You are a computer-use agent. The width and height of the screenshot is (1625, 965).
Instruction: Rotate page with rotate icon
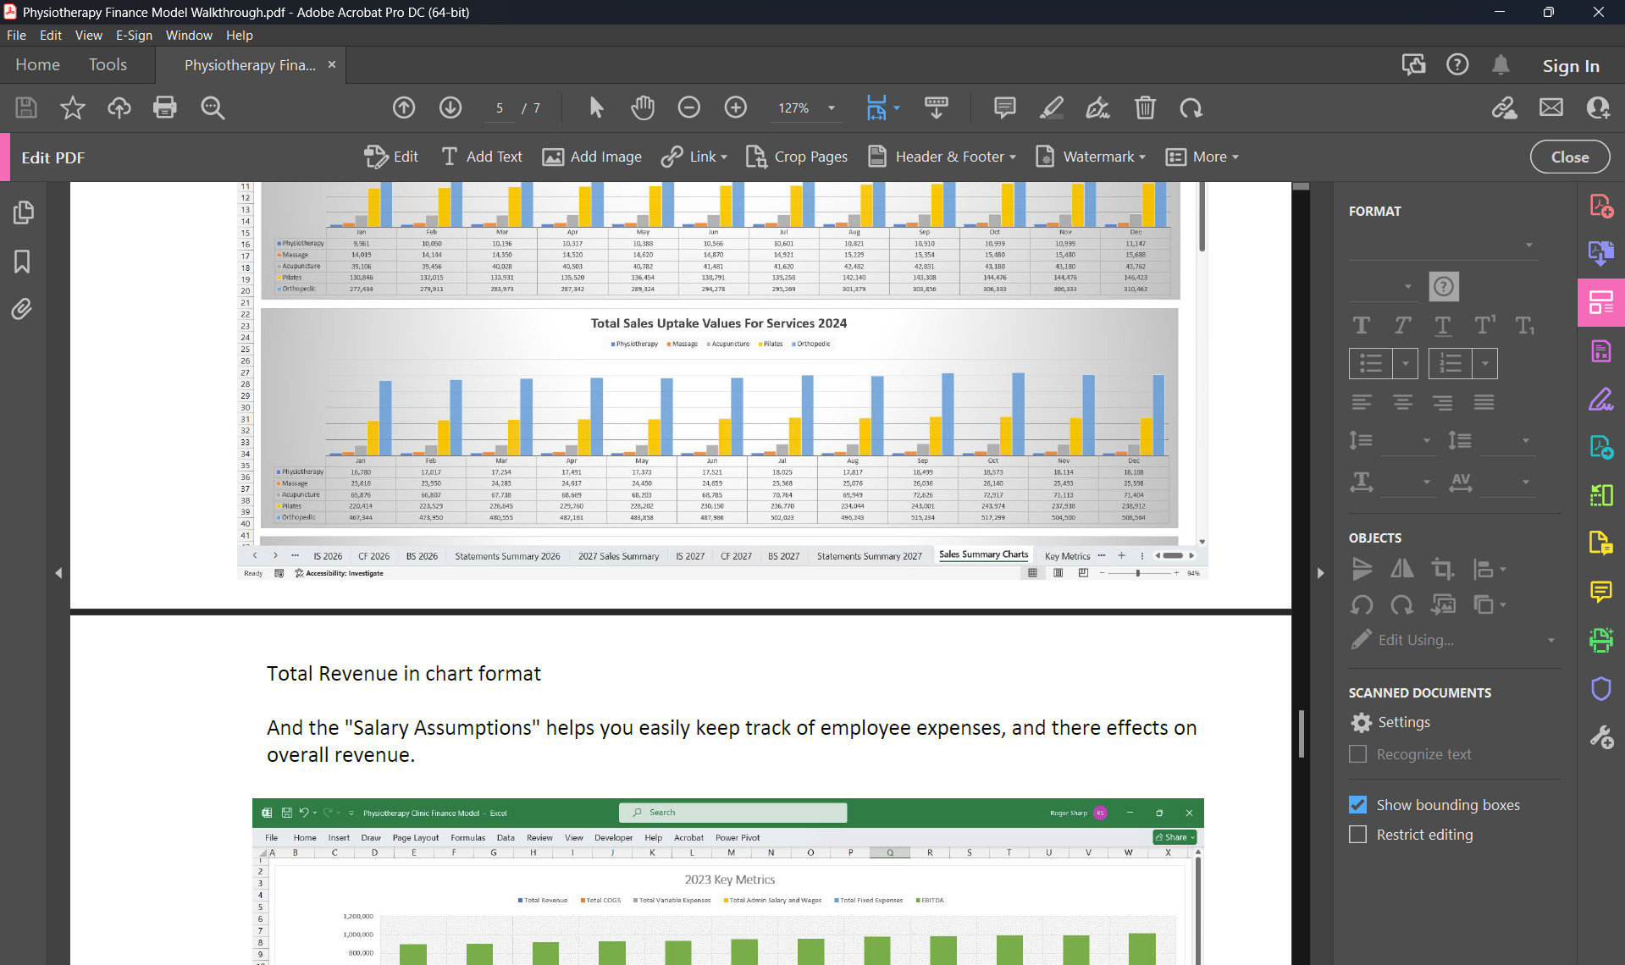[1191, 108]
